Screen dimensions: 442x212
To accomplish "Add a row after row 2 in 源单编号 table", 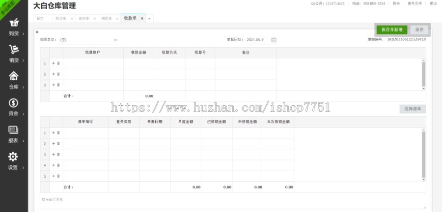I will (54, 144).
